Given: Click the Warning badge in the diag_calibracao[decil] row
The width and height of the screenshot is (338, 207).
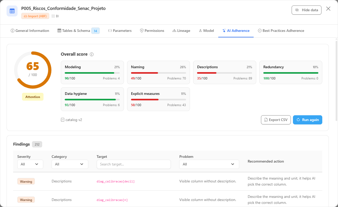Looking at the screenshot, I should tap(26, 181).
